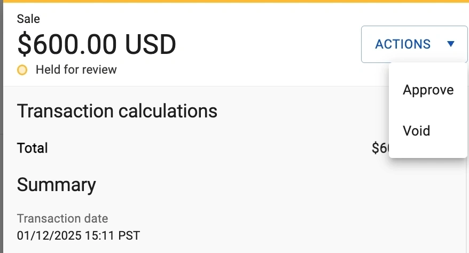The width and height of the screenshot is (469, 253).
Task: Select the Total row label
Action: click(32, 148)
